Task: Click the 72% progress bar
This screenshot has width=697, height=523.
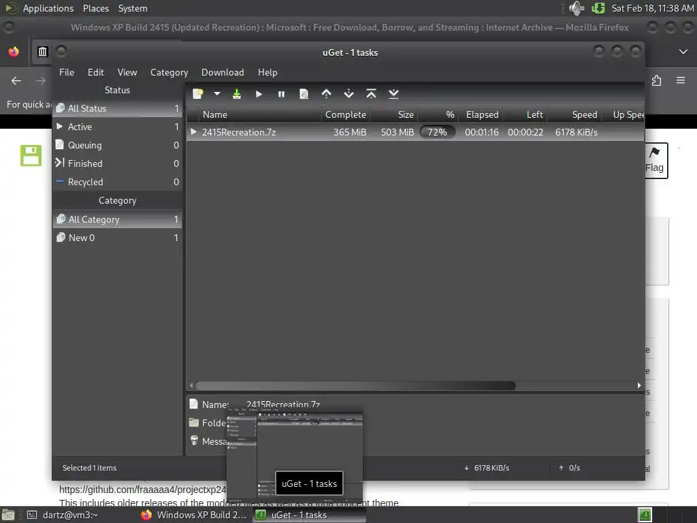Action: 438,132
